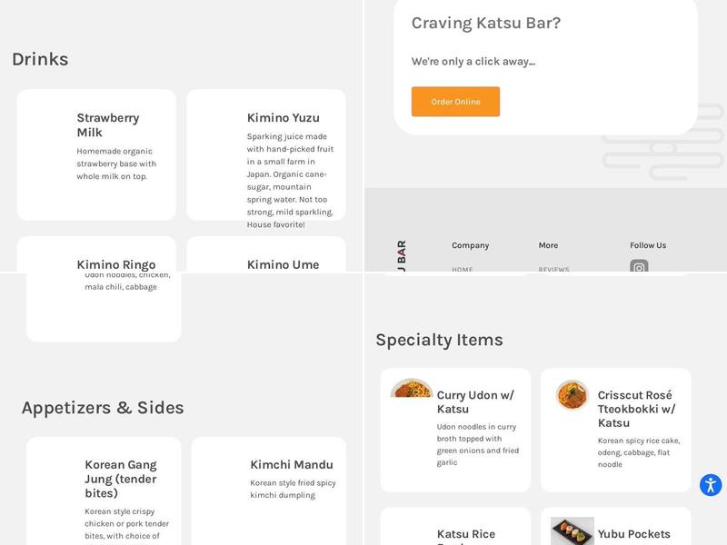Viewport: 727px width, 545px height.
Task: Select the Strawberry Milk drink title
Action: [108, 124]
